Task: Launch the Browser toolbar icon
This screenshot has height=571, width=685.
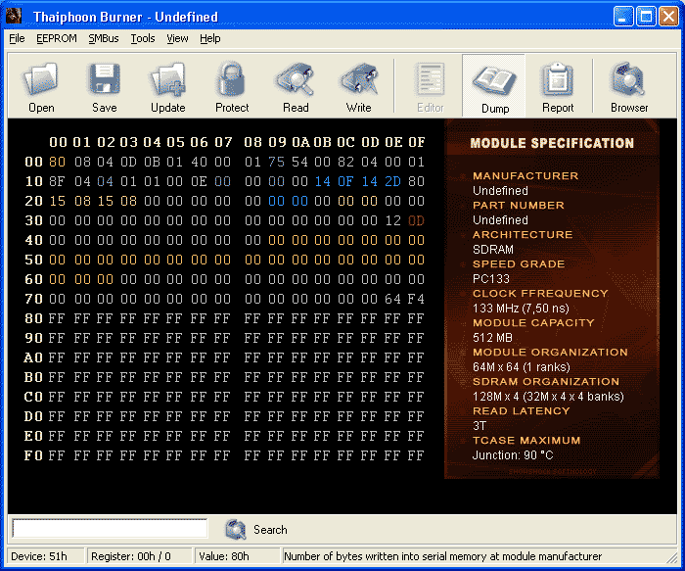Action: pyautogui.click(x=628, y=79)
